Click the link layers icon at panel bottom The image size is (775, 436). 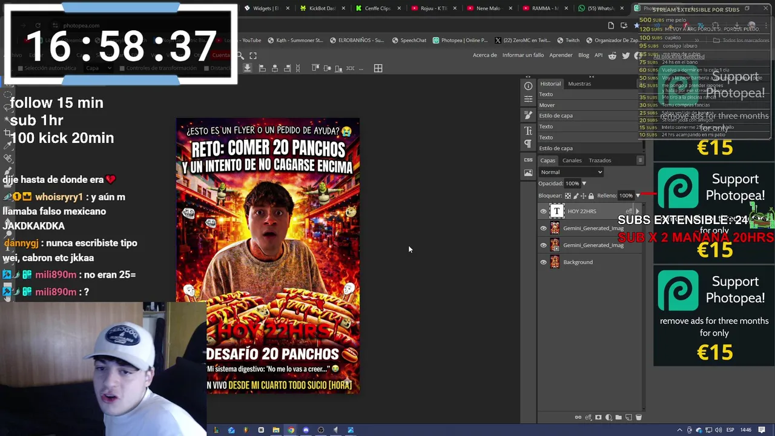click(x=578, y=417)
